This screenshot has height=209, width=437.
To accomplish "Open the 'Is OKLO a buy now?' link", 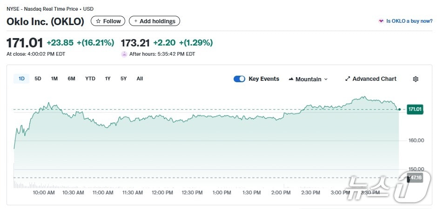I will pos(409,21).
